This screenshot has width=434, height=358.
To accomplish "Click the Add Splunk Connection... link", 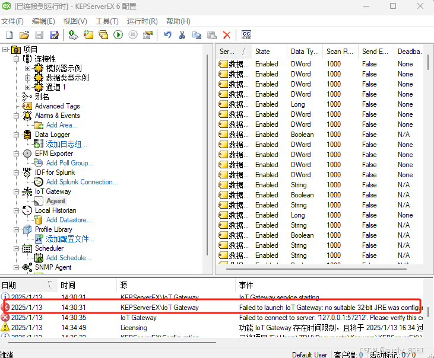I will coord(82,182).
